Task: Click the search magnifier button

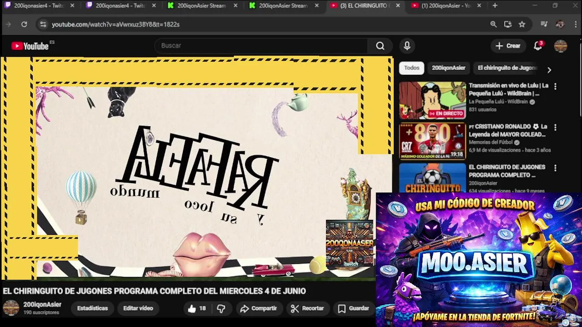Action: (380, 45)
